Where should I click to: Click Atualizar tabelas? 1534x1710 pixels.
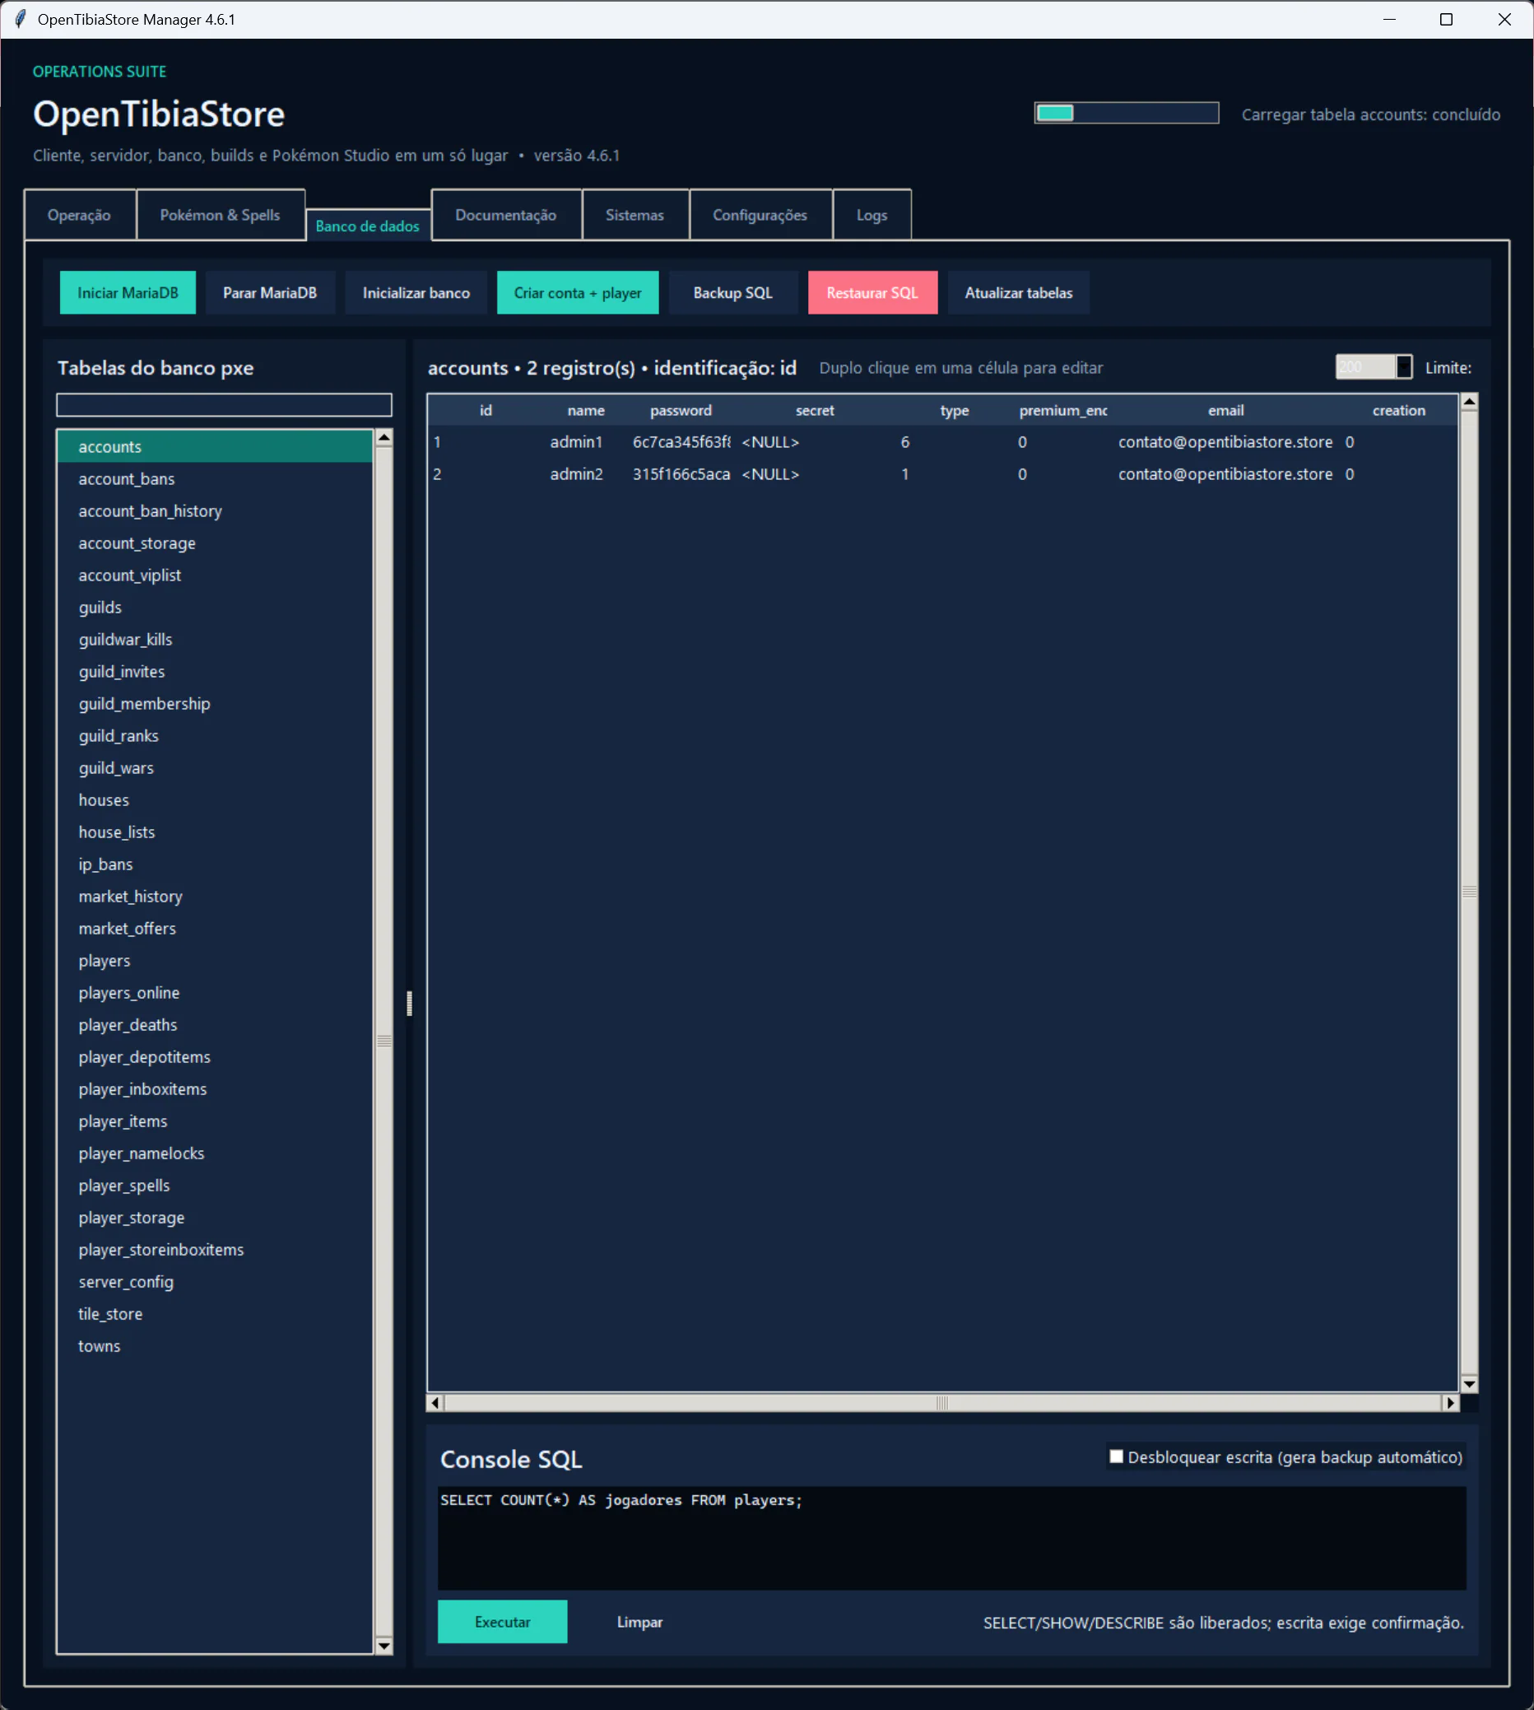pyautogui.click(x=1019, y=292)
